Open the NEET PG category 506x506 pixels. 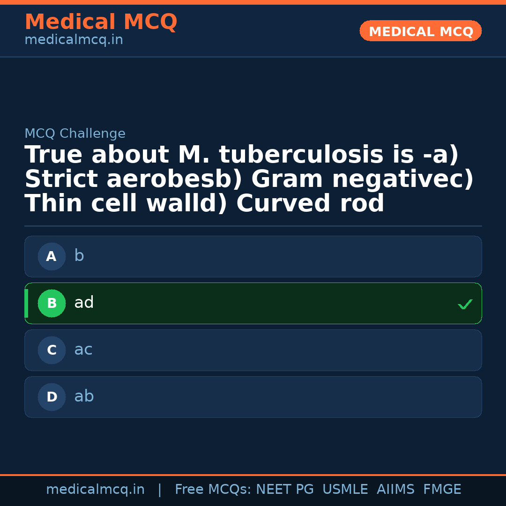point(284,489)
